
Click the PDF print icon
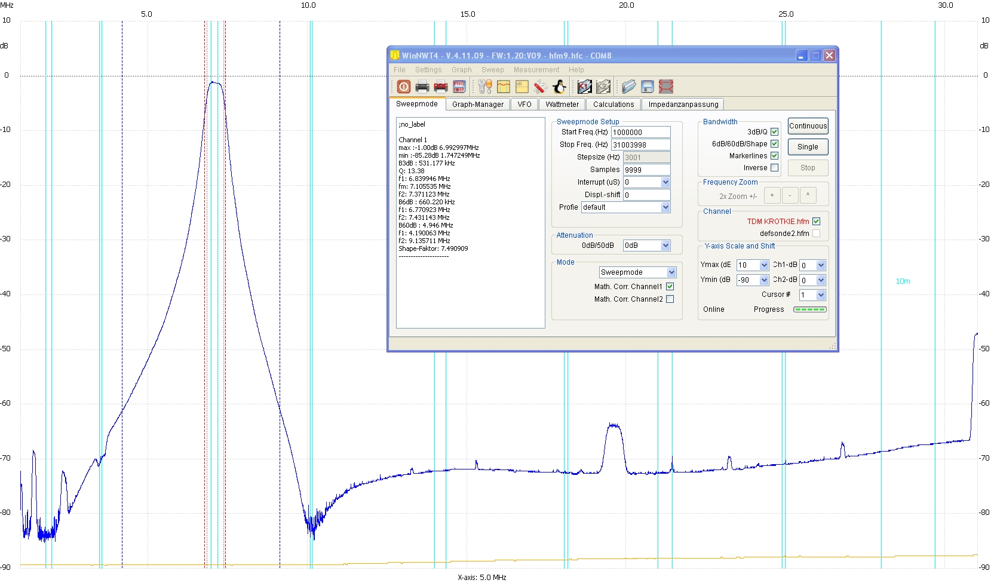click(441, 87)
